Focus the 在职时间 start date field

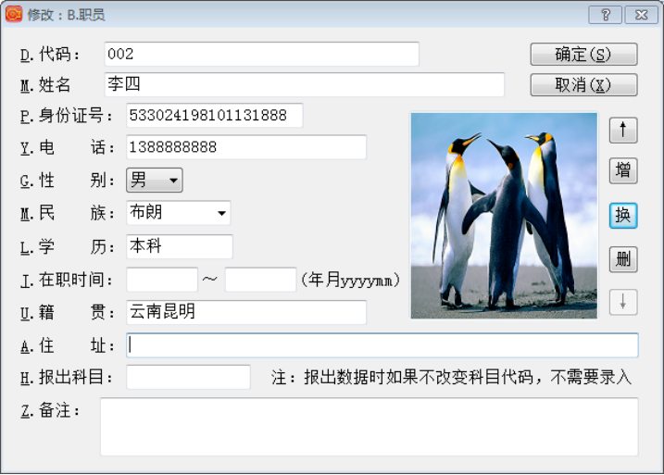pyautogui.click(x=162, y=280)
